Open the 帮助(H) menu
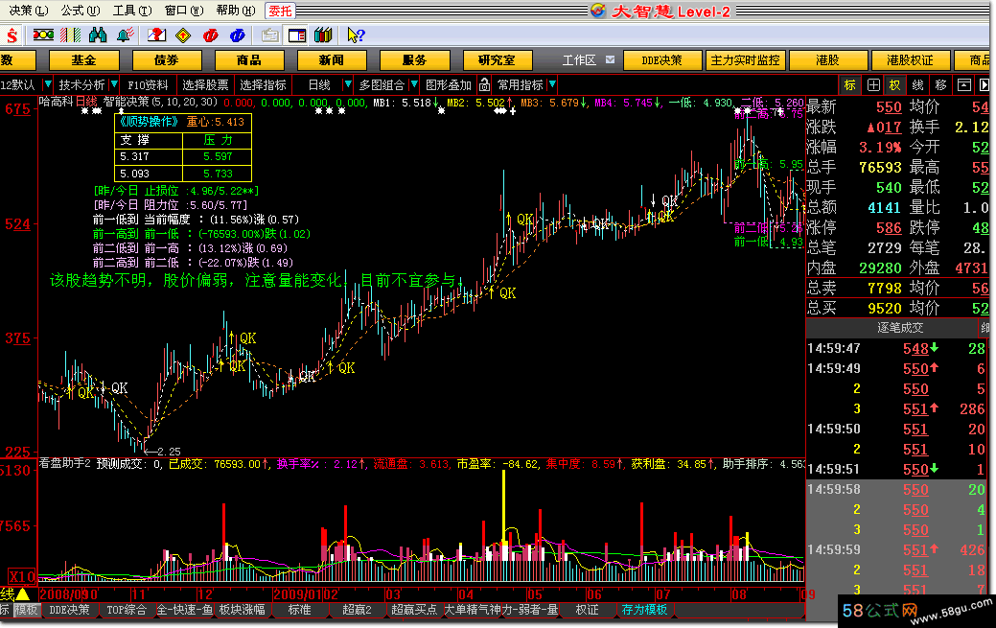996x628 pixels. click(236, 11)
